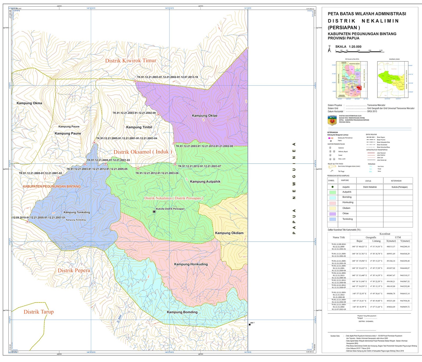This screenshot has height=362, width=422.
Task: Click the Distrik Kiwirok Timur label
Action: pyautogui.click(x=131, y=61)
